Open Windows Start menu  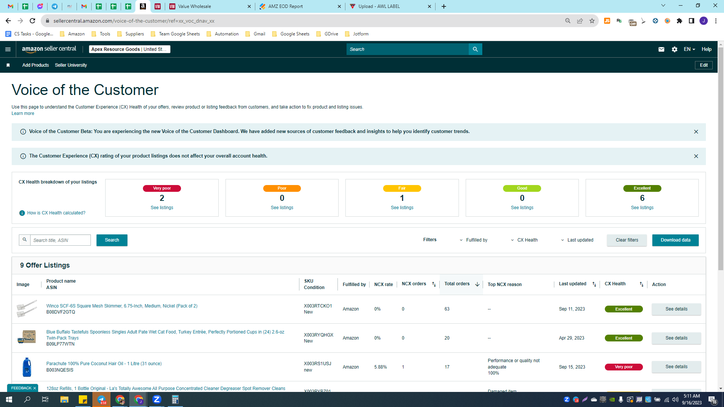[9, 399]
